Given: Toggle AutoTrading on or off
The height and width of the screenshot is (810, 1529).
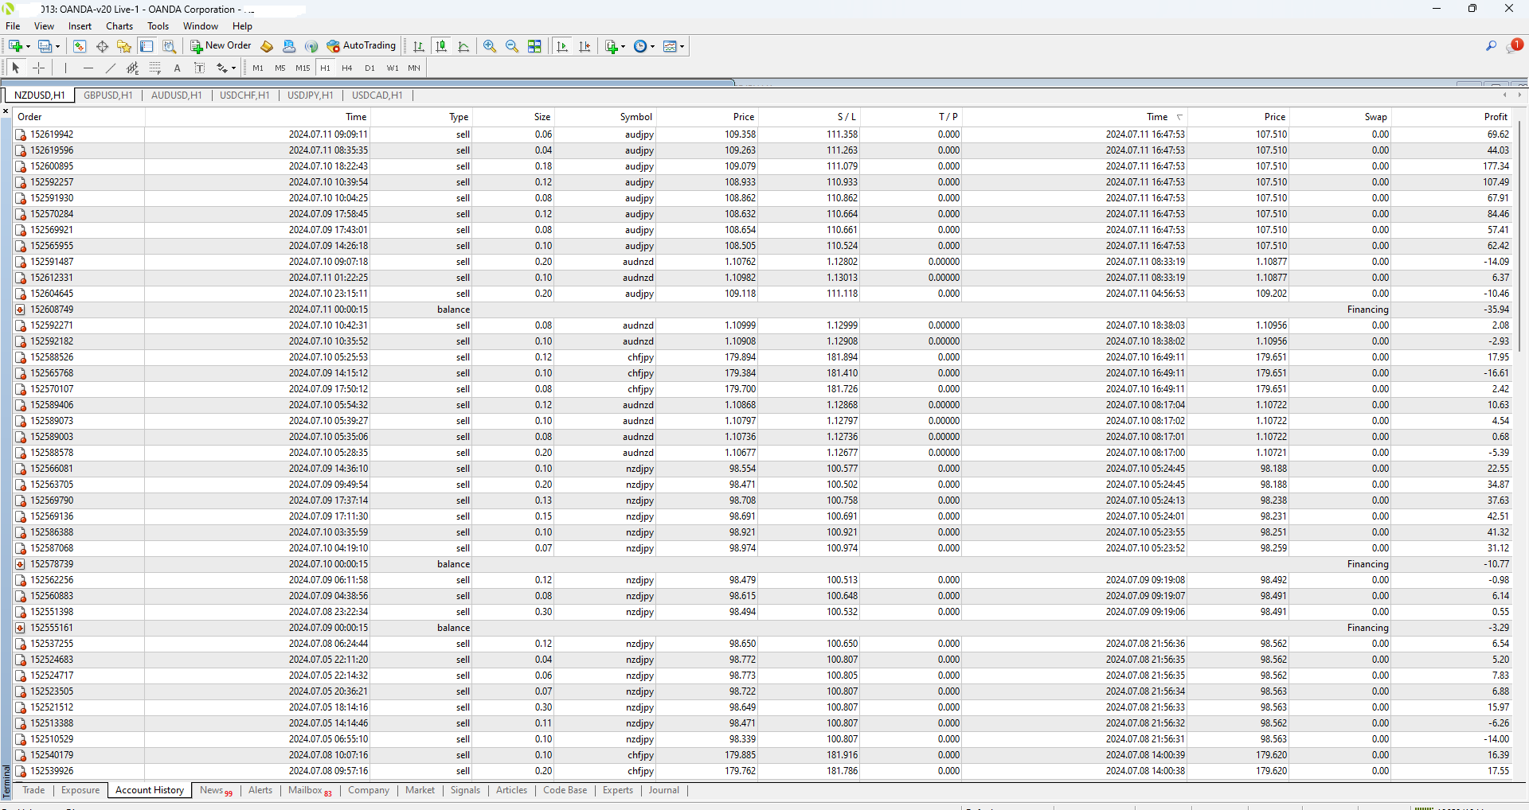Looking at the screenshot, I should (x=362, y=46).
